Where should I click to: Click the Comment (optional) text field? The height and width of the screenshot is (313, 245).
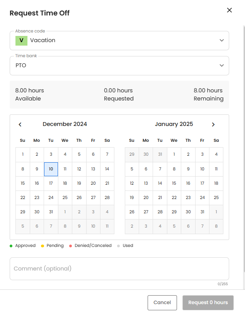click(119, 269)
